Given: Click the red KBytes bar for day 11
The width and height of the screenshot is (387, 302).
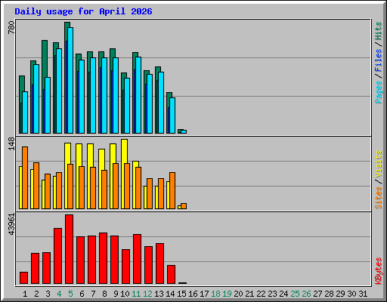Looking at the screenshot, I should 138,259.
